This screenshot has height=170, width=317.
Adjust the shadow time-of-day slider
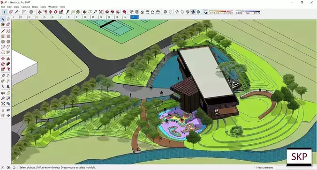[248, 12]
